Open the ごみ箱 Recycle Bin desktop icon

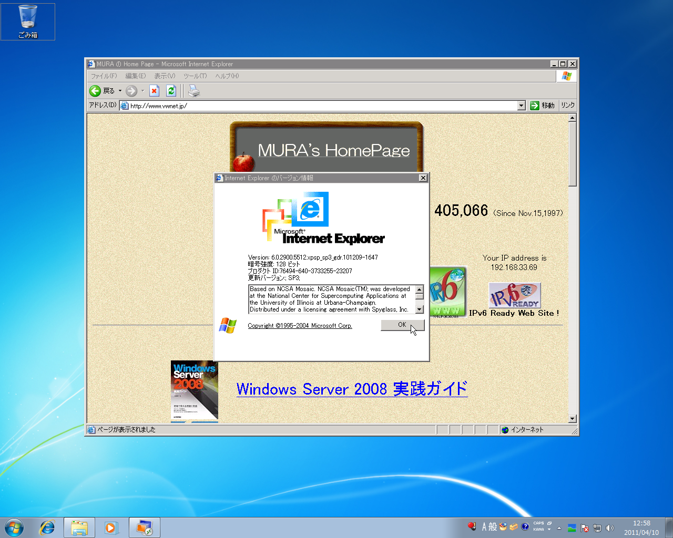pos(28,22)
